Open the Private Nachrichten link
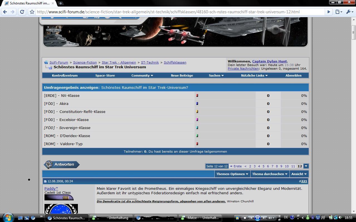The height and width of the screenshot is (222, 356). (x=243, y=69)
